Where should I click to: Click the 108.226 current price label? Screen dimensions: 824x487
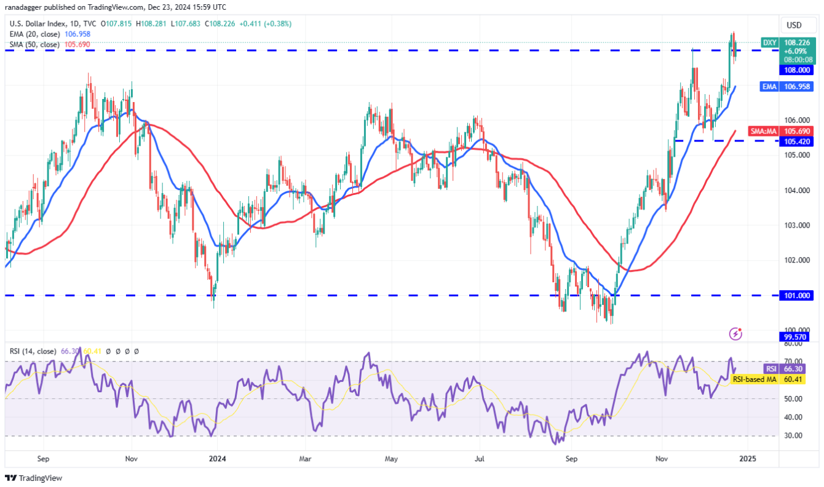[797, 42]
